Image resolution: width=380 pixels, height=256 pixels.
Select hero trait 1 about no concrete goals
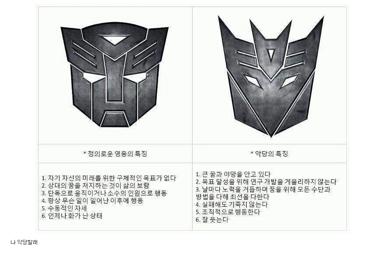click(109, 178)
